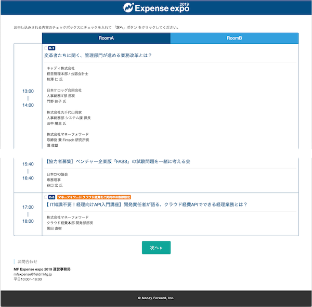This screenshot has height=307, width=312.
Task: Click the C-3 session badge
Action: 51,197
